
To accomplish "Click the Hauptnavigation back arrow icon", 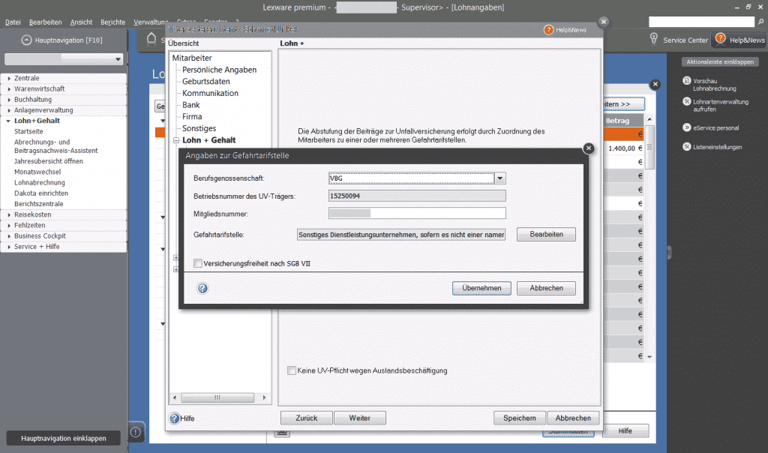I will (x=27, y=40).
